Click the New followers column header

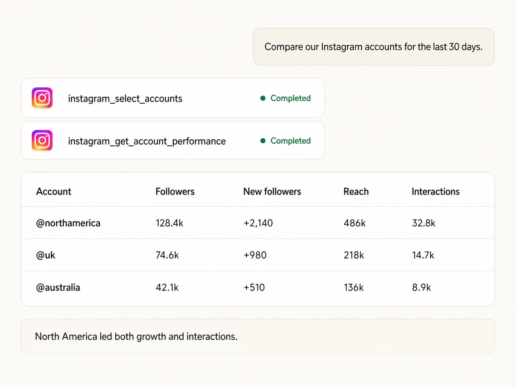[x=272, y=191]
